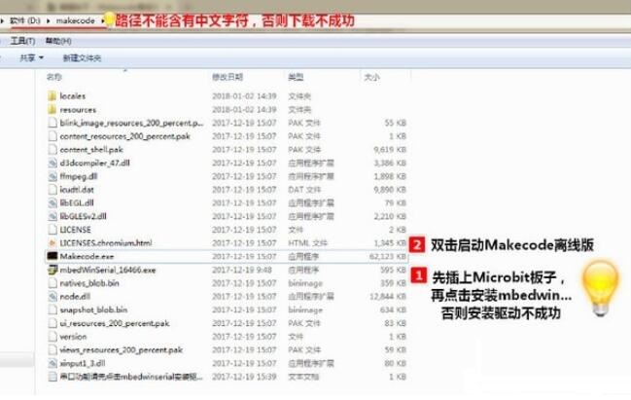Click the libEGL.dll file icon

coord(53,202)
